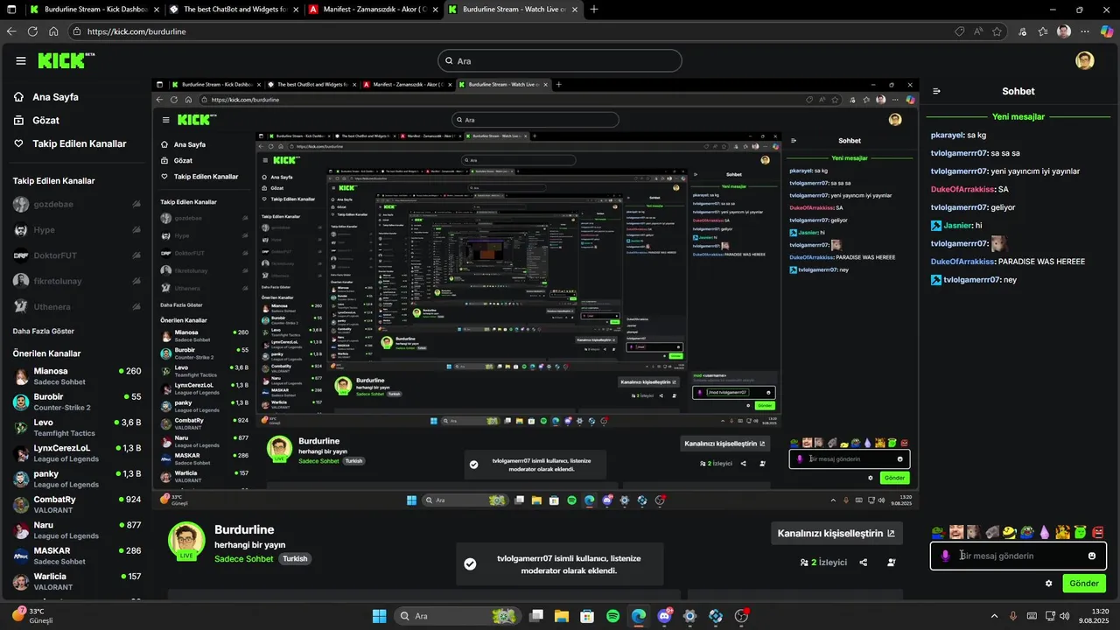Open Edge settings and more menu
This screenshot has height=630, width=1120.
coord(1085,31)
